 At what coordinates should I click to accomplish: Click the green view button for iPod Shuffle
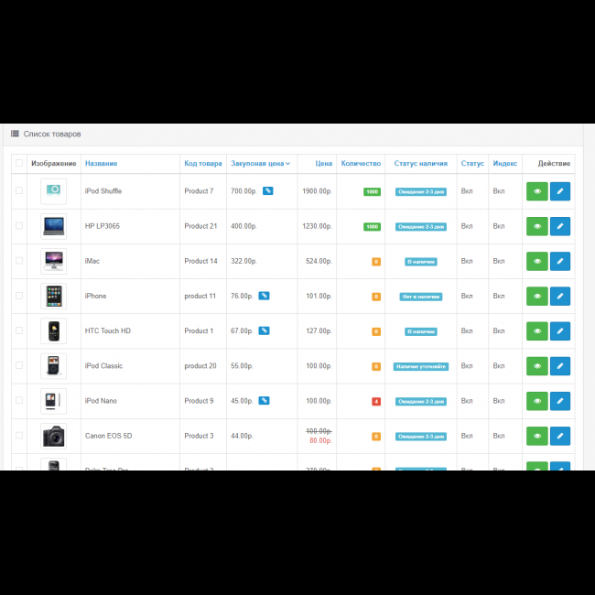click(536, 191)
